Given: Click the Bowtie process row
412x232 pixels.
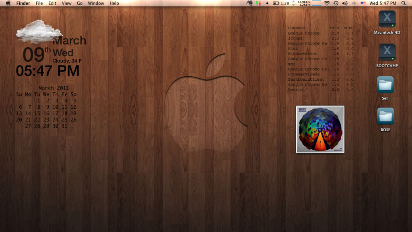Looking at the screenshot, I should 321,90.
